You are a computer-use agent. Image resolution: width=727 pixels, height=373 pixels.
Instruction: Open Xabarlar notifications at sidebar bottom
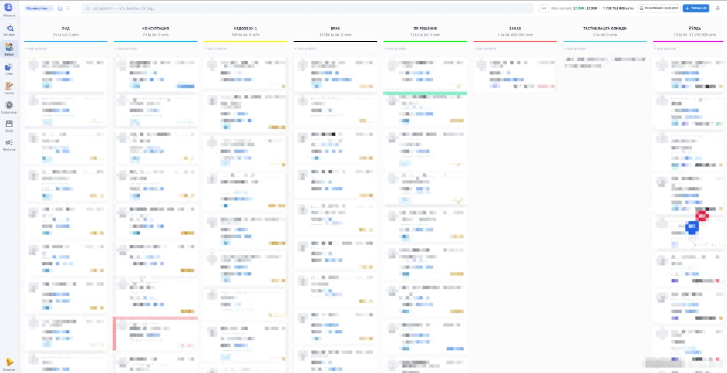9,364
